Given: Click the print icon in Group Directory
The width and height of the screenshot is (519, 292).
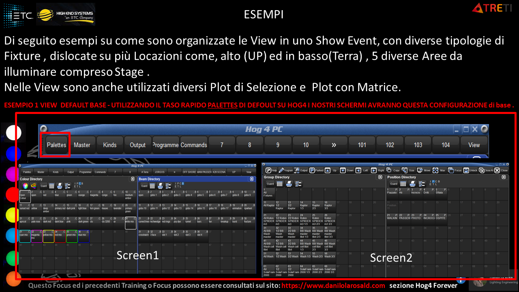Looking at the screenshot, I should point(289,184).
